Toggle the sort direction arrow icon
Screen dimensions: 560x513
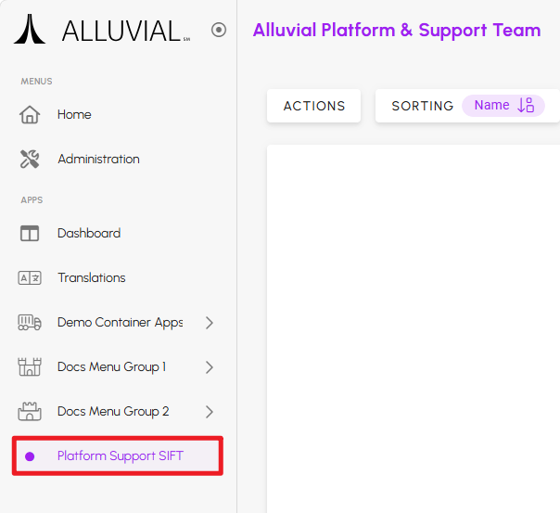(526, 106)
